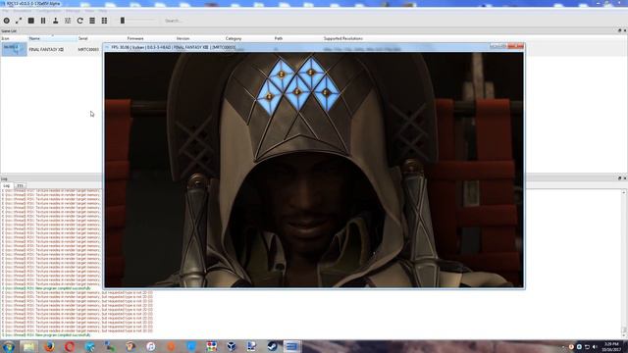Refresh the game list
This screenshot has width=628, height=353.
(x=80, y=21)
